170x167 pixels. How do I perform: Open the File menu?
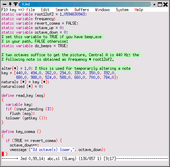tap(31, 10)
